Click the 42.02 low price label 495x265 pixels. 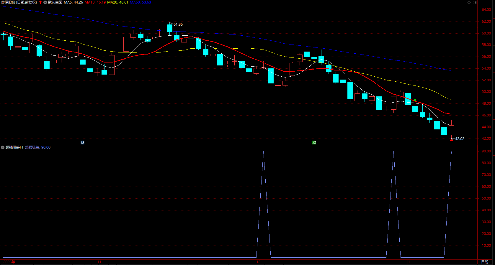coord(460,139)
